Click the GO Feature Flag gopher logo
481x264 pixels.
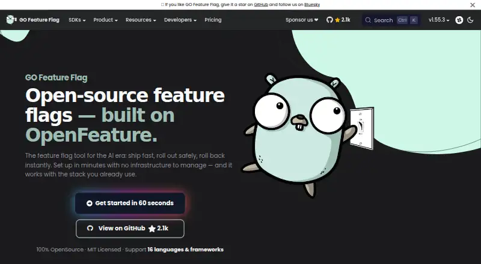tap(11, 20)
